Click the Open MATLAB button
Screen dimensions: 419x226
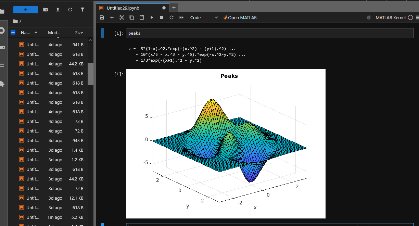point(240,17)
